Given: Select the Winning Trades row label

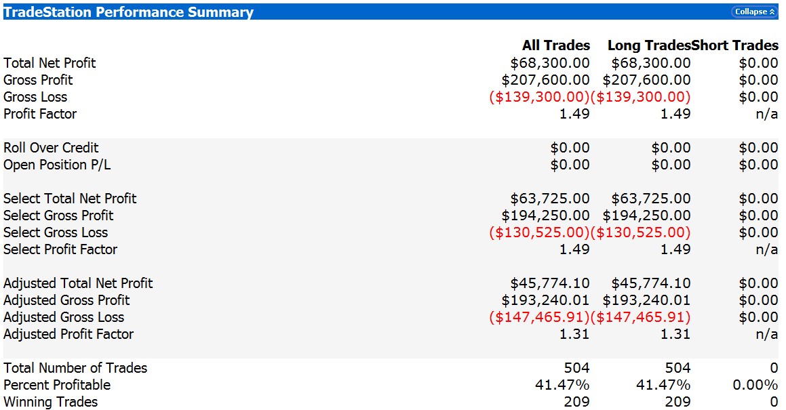Looking at the screenshot, I should click(x=50, y=402).
